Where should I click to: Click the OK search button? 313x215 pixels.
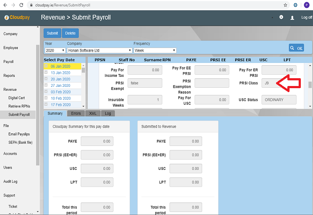(x=296, y=48)
